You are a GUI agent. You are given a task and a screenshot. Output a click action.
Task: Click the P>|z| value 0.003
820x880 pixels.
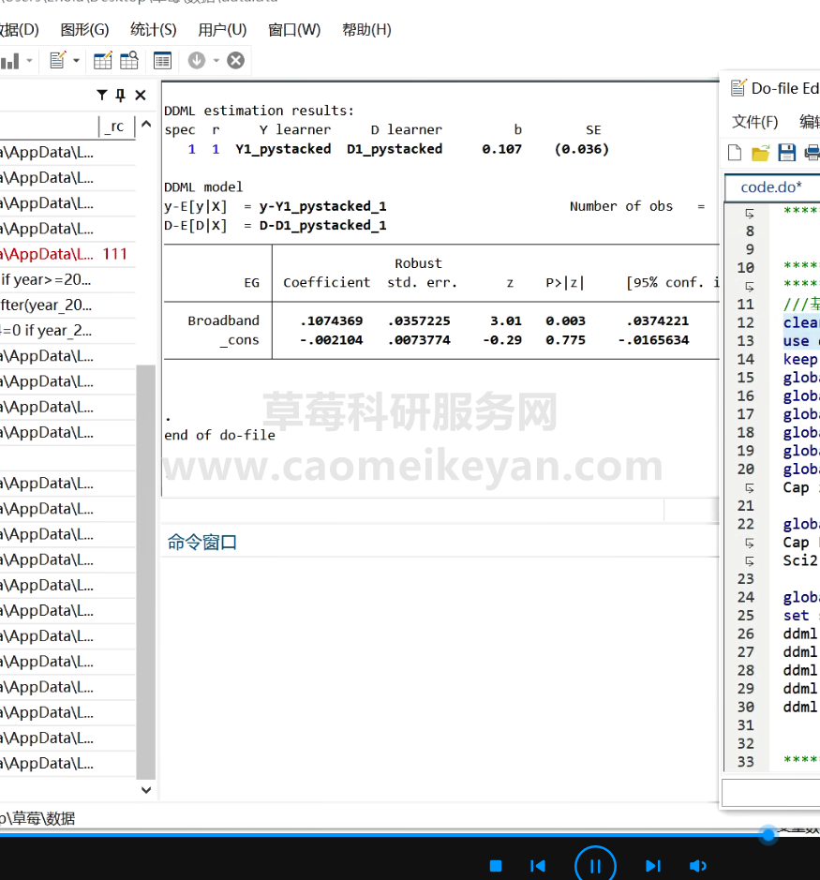pyautogui.click(x=565, y=321)
